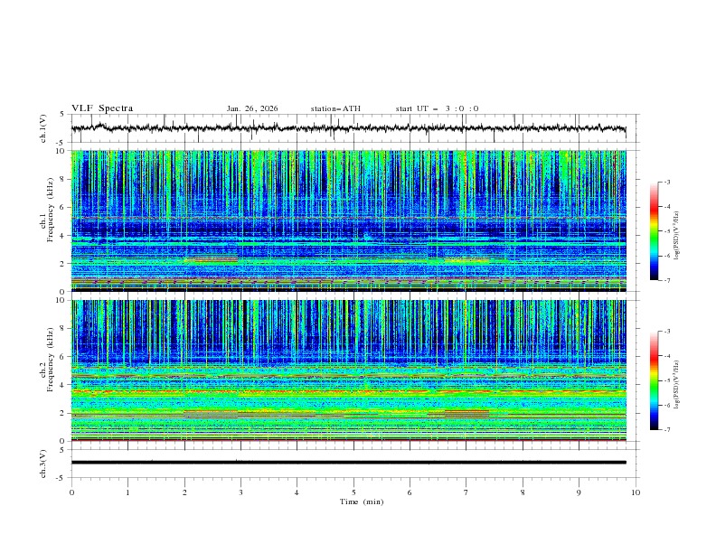This screenshot has height=553, width=716.
Task: Click the date text "Jan. 26, 2026"
Action: tap(252, 108)
